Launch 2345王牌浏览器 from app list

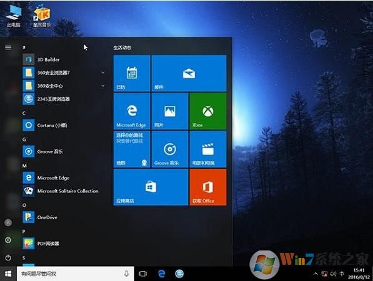64,99
